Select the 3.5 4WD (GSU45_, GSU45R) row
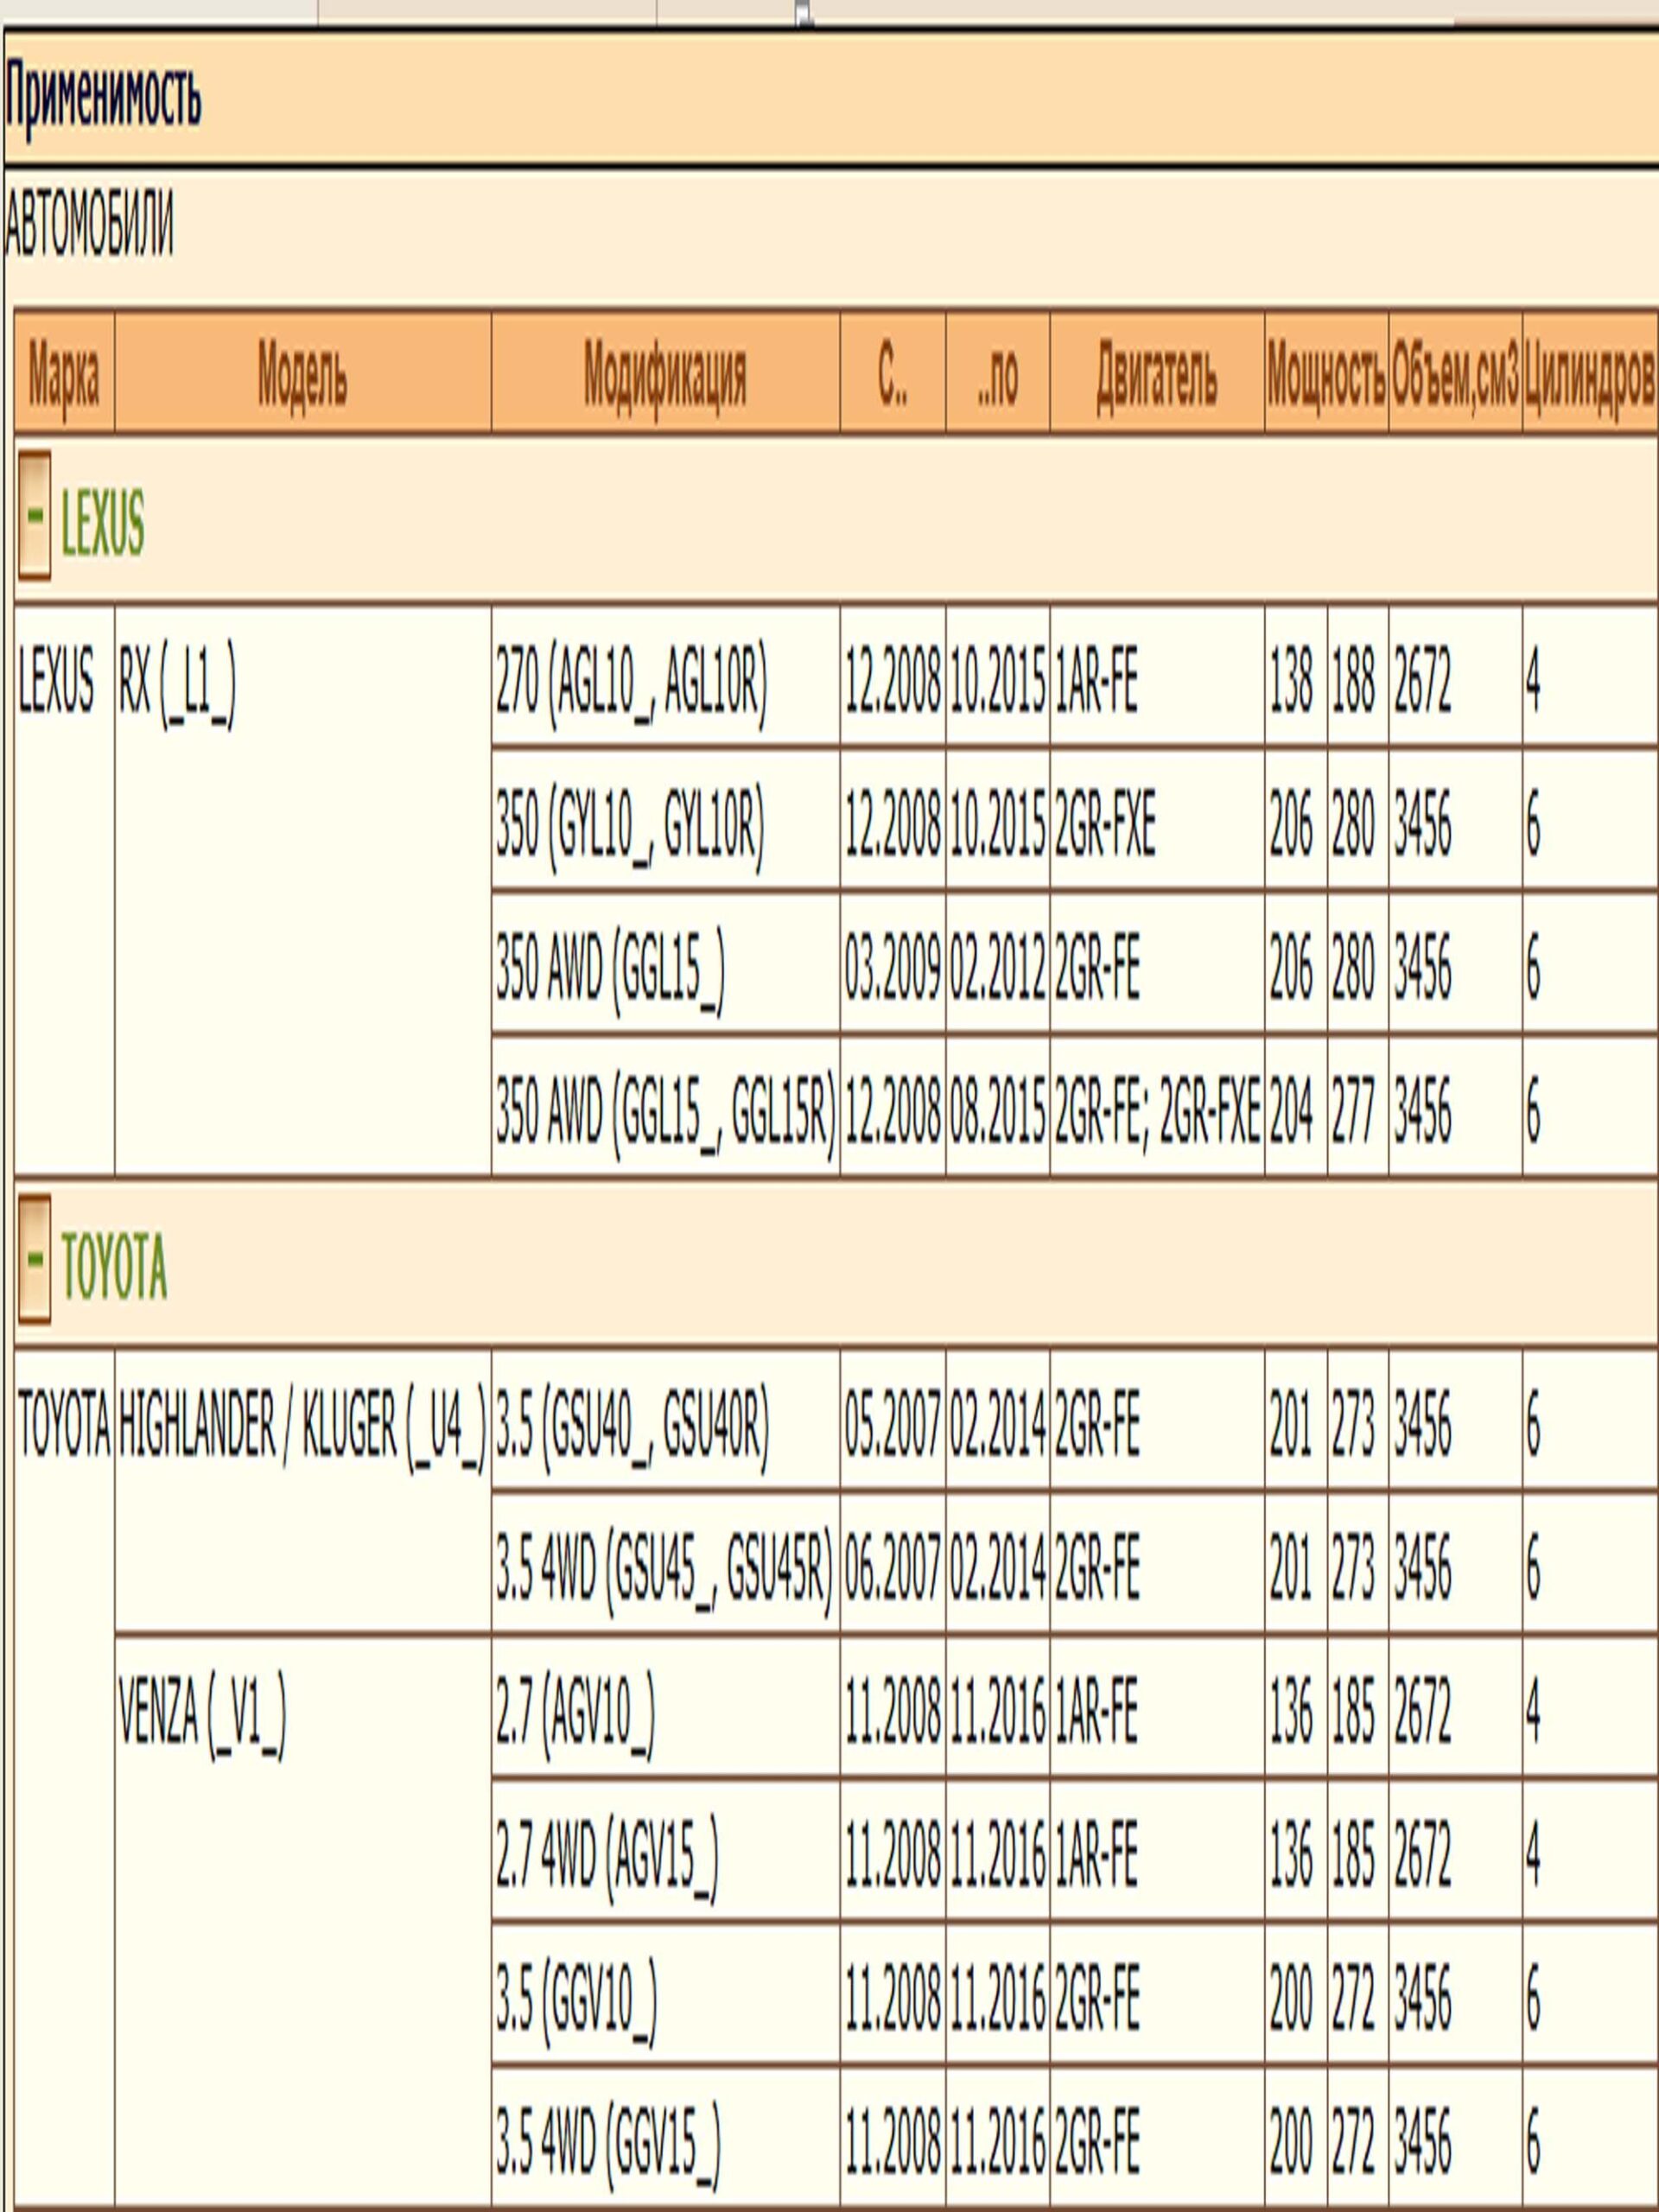This screenshot has width=1659, height=2212. pyautogui.click(x=664, y=1566)
